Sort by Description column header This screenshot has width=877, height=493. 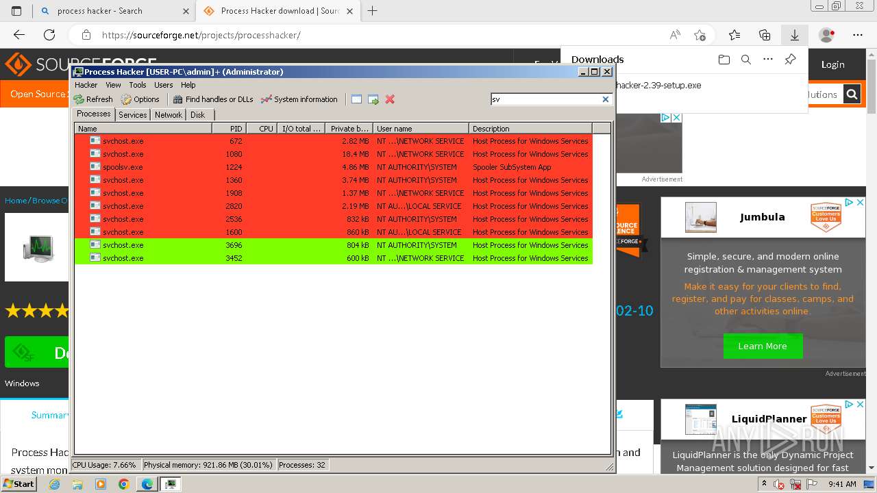click(530, 128)
